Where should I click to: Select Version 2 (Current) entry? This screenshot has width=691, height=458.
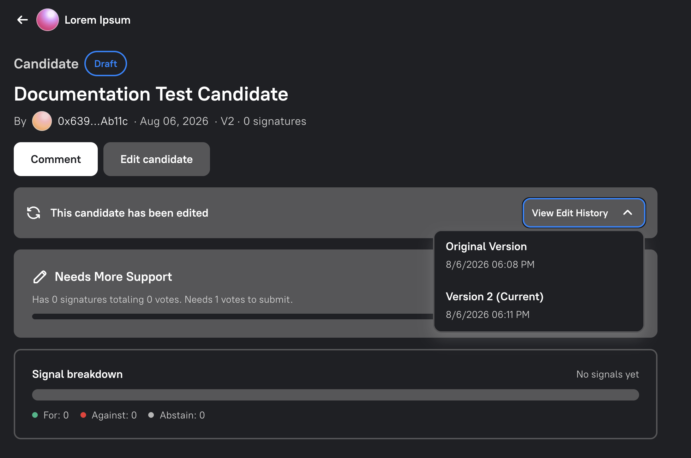click(x=539, y=305)
